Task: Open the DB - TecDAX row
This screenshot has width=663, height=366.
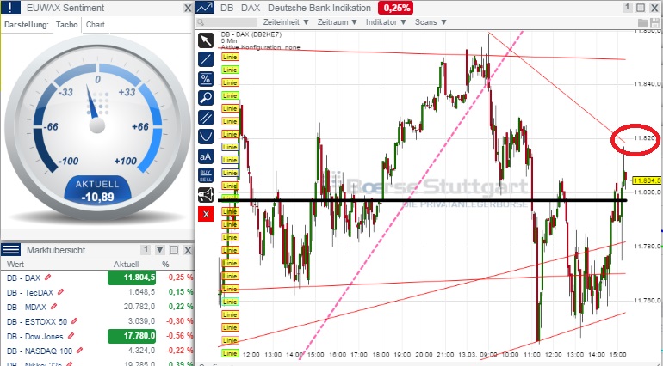Action: point(97,292)
